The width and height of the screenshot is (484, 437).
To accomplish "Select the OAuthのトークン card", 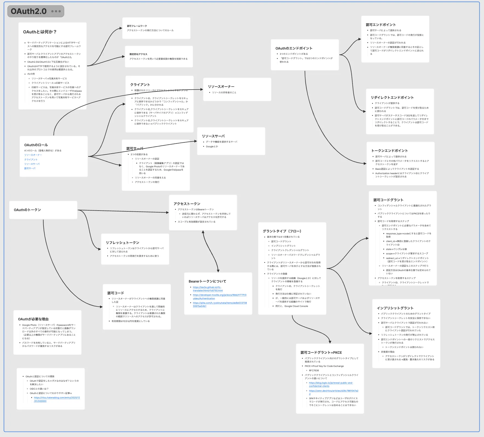I will [43, 210].
